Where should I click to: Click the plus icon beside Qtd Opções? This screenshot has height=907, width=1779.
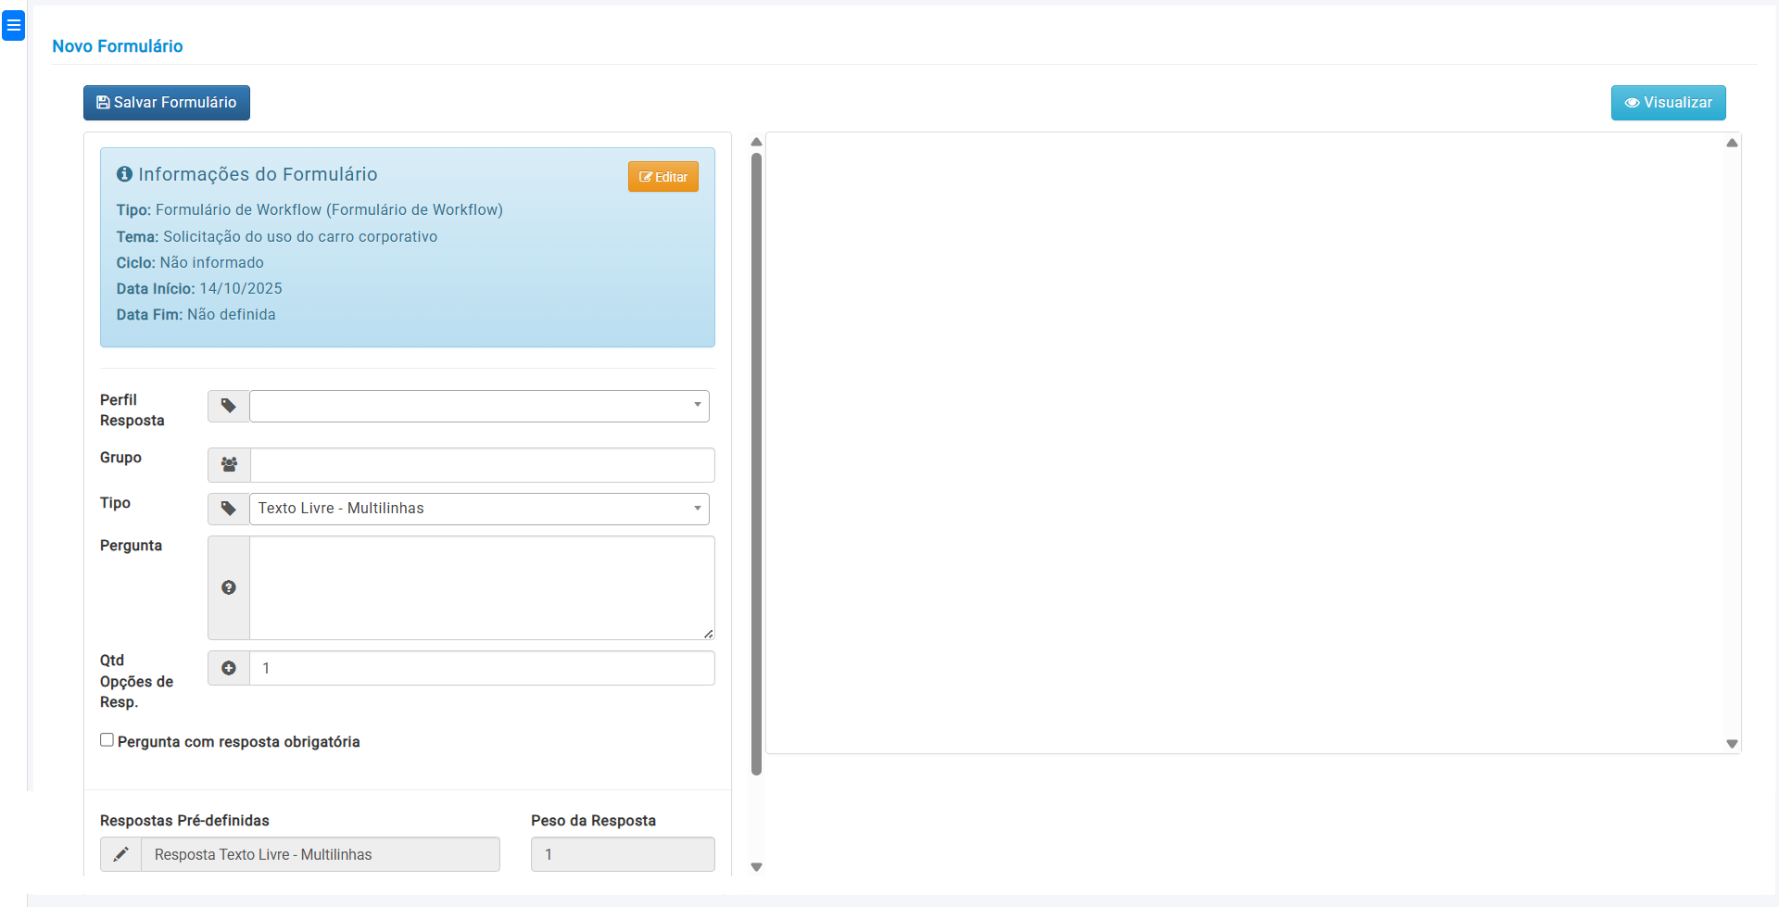(x=229, y=668)
